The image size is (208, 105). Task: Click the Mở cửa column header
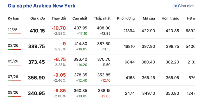(x=149, y=18)
